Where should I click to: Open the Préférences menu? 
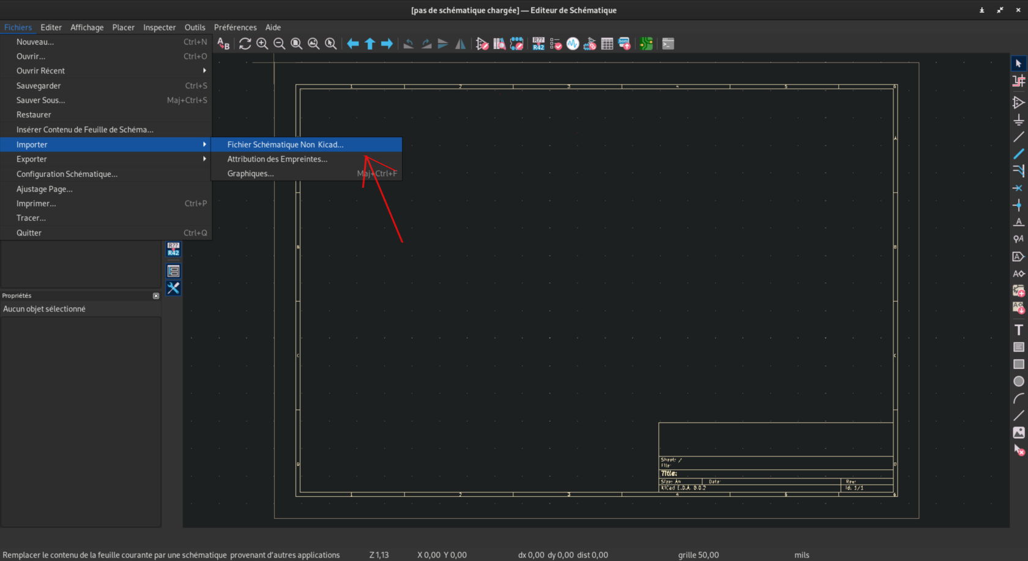[x=235, y=28]
